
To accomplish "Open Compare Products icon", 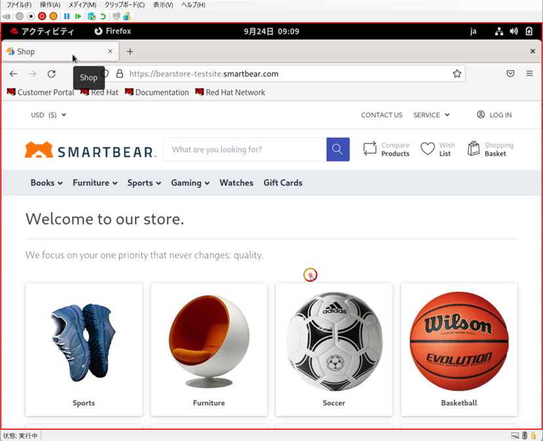I will click(386, 149).
